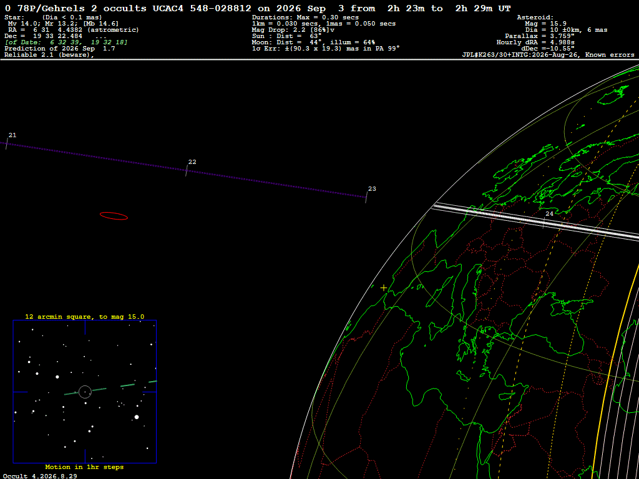
Task: Click the green 'of Date' coordinates line
Action: (x=66, y=42)
